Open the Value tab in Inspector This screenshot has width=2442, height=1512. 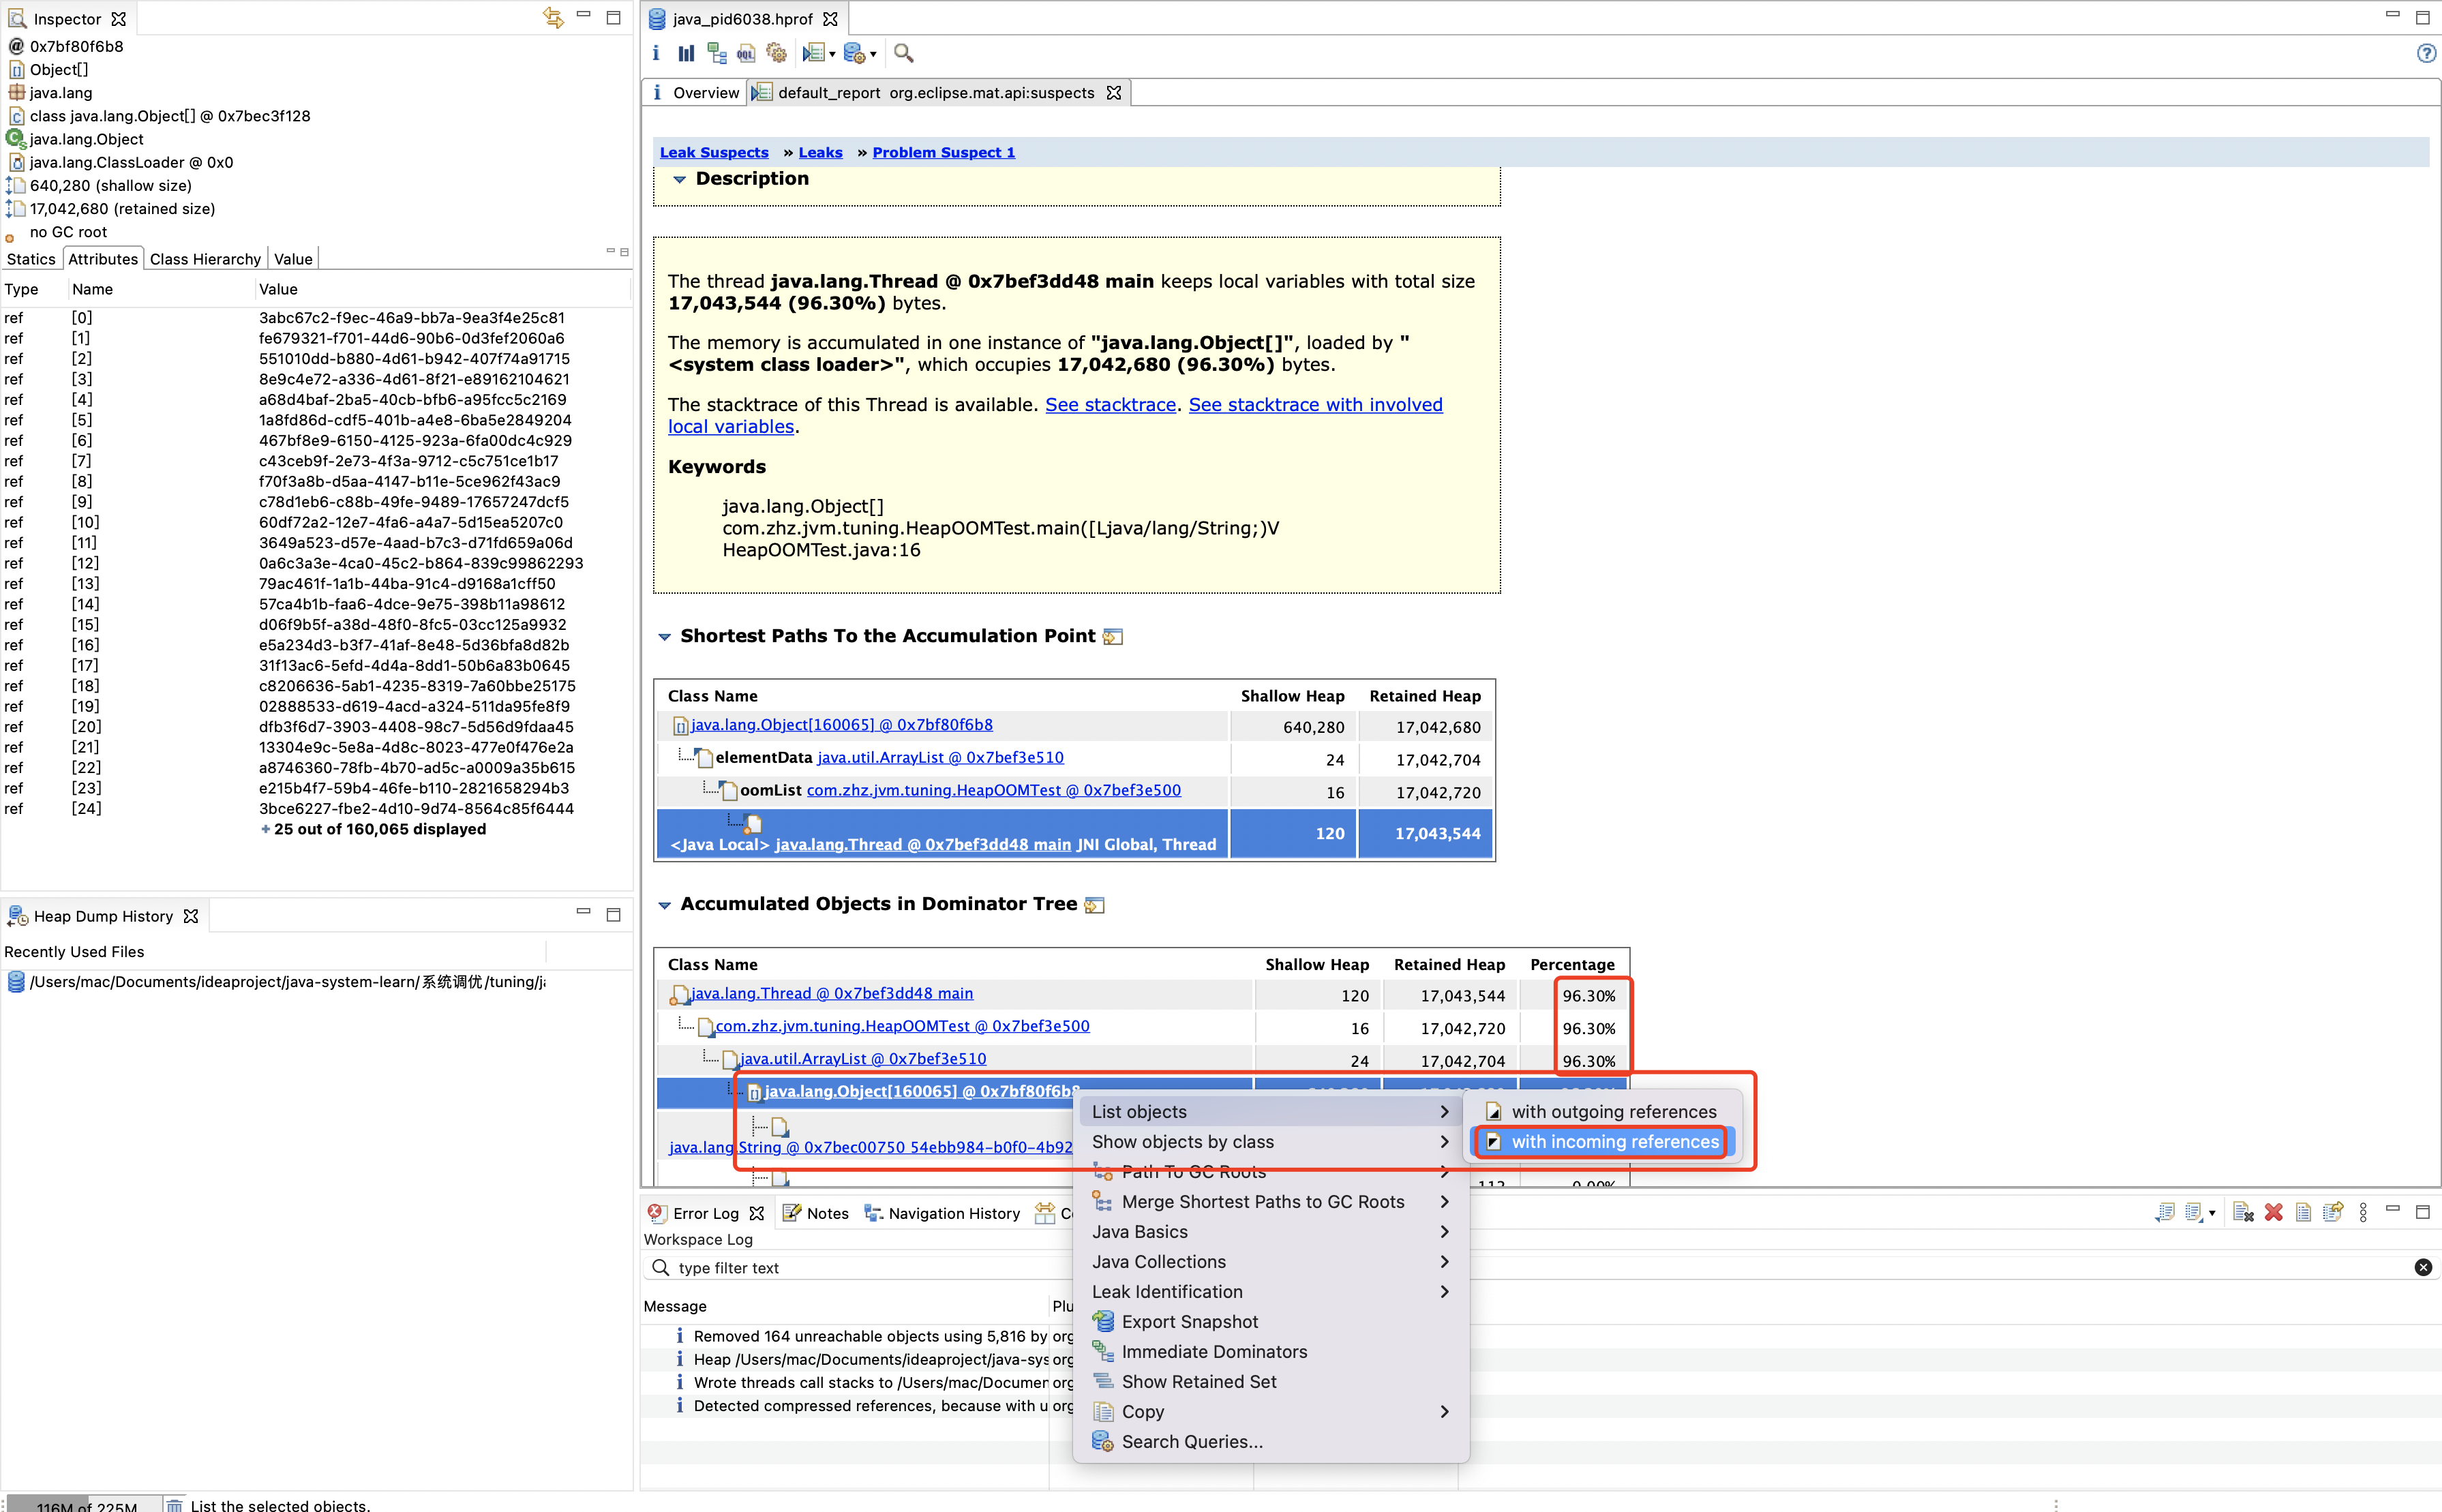click(x=293, y=259)
